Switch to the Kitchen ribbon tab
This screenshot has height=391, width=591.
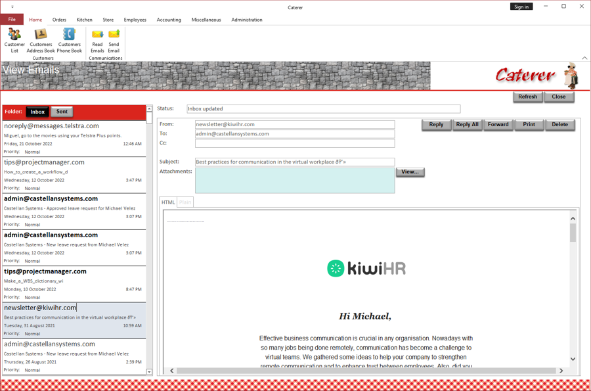coord(85,20)
